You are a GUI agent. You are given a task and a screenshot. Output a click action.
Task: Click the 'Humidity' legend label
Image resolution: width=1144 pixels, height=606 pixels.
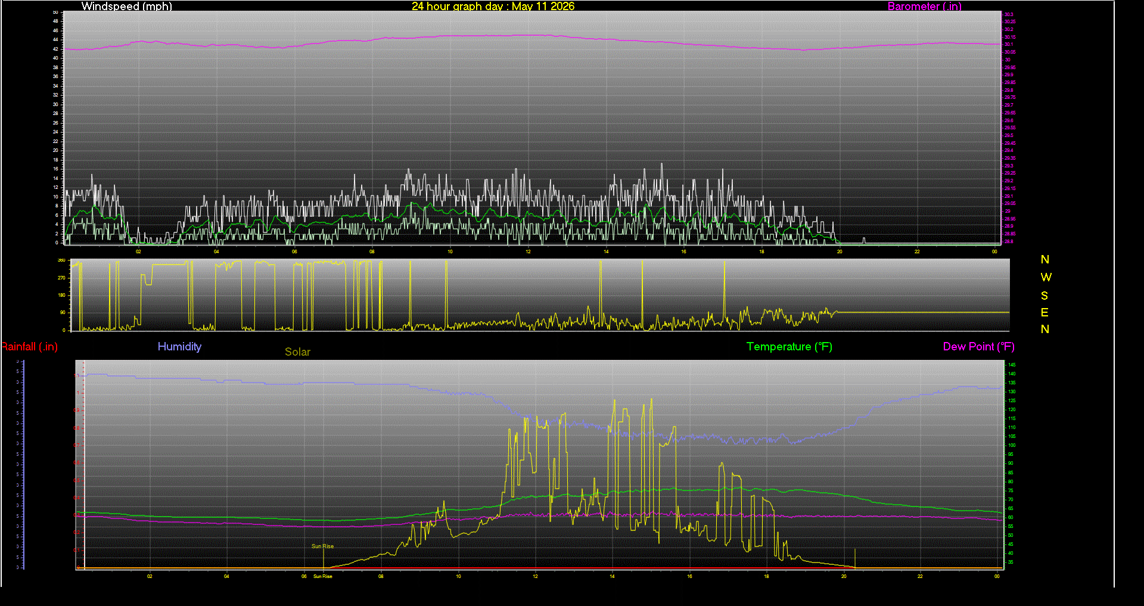[179, 347]
